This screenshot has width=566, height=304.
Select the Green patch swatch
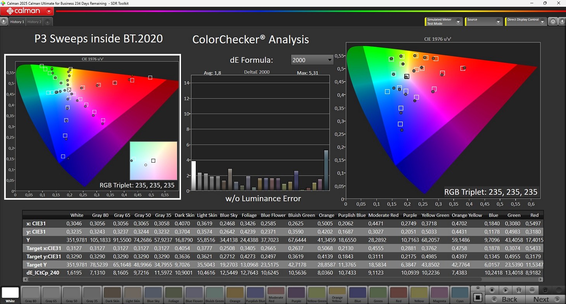click(378, 295)
